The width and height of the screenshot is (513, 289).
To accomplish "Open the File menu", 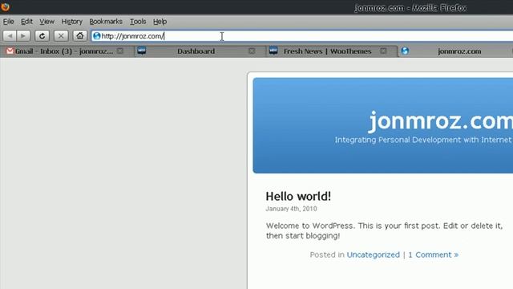I will coord(9,22).
